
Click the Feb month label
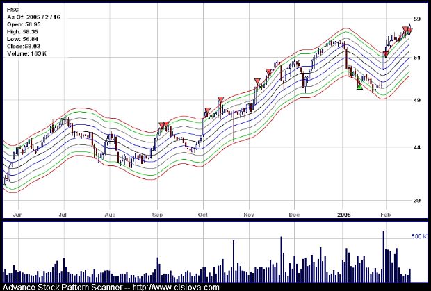386,215
